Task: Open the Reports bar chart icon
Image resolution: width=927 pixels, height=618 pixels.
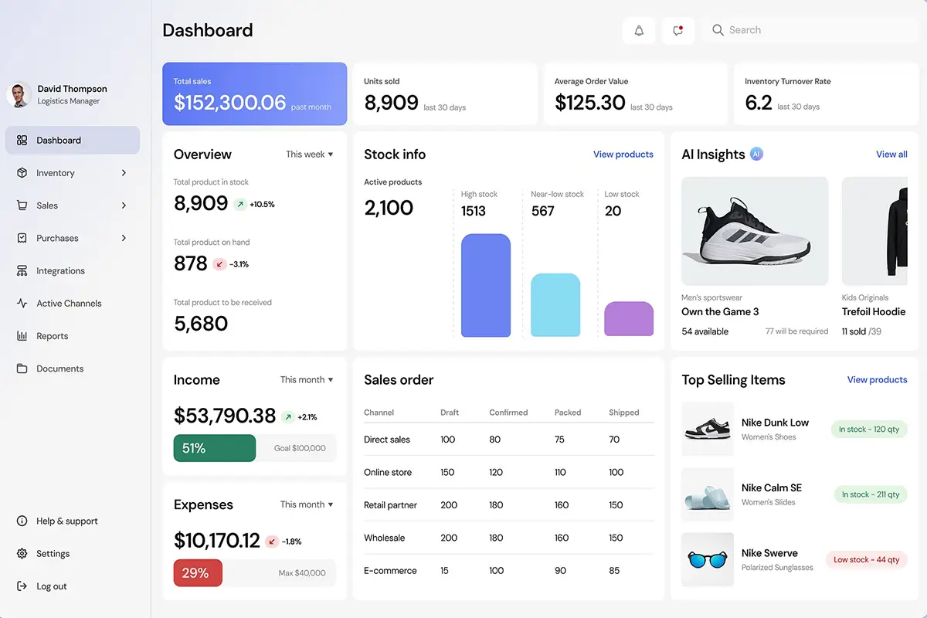Action: coord(24,335)
